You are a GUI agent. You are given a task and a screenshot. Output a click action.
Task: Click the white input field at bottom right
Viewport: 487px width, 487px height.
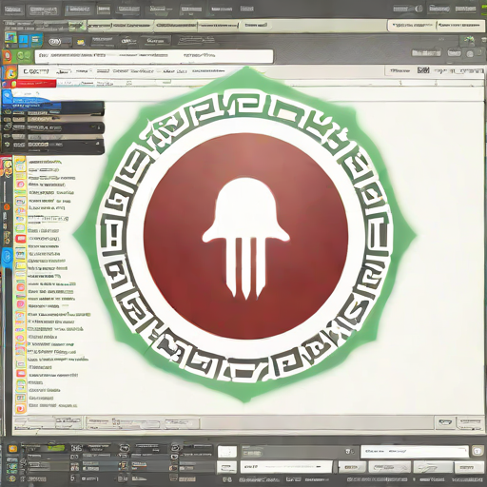(x=415, y=451)
